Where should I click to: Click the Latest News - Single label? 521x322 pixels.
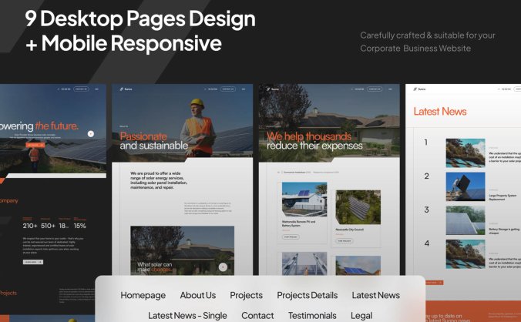click(x=187, y=315)
